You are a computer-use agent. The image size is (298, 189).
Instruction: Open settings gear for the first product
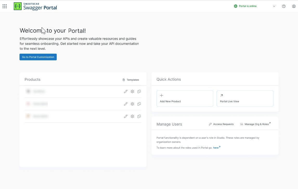pos(132,92)
